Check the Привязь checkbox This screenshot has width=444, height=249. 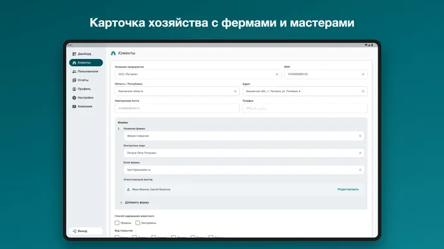pos(117,223)
